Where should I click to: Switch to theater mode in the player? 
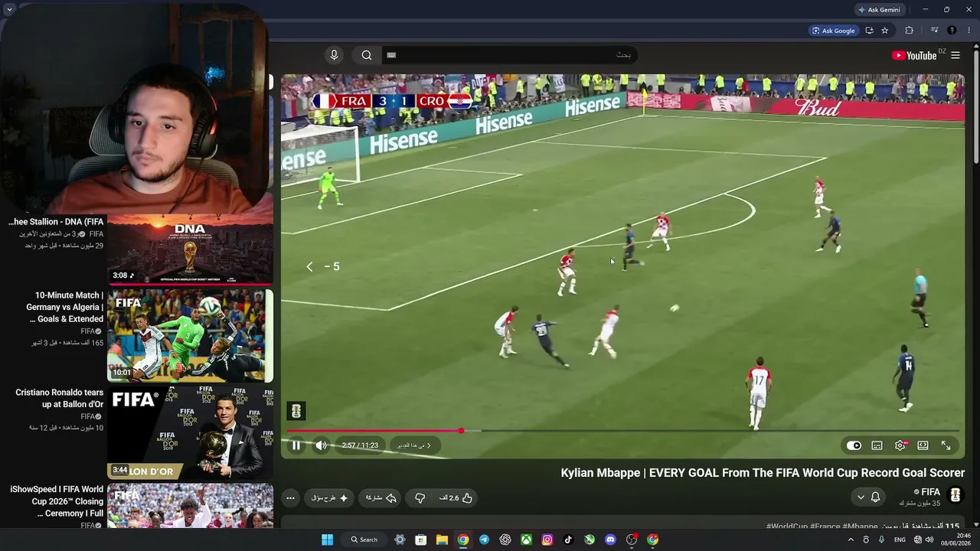pos(923,445)
